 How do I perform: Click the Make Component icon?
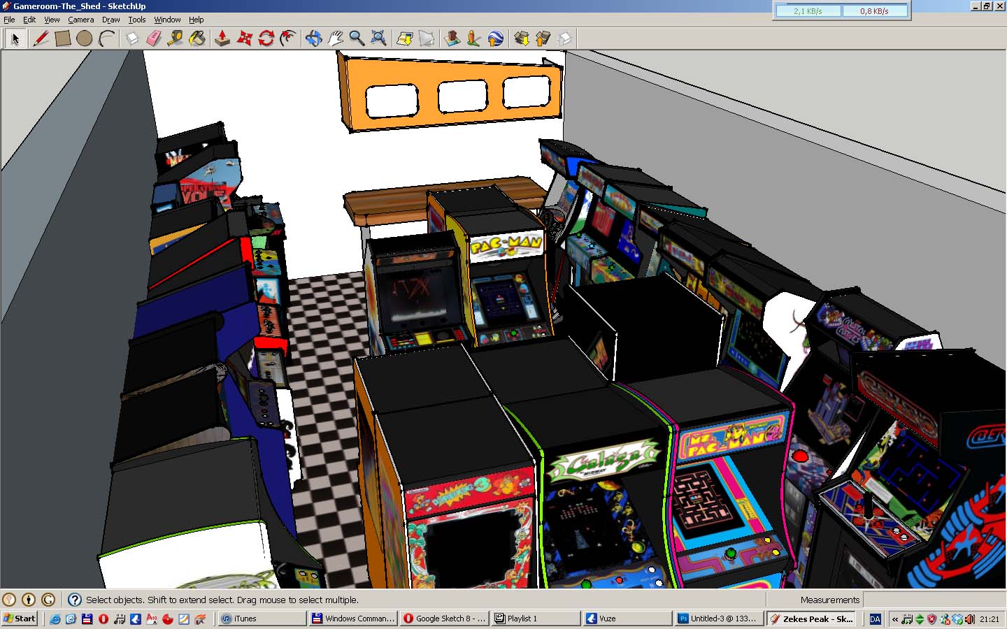coord(131,38)
